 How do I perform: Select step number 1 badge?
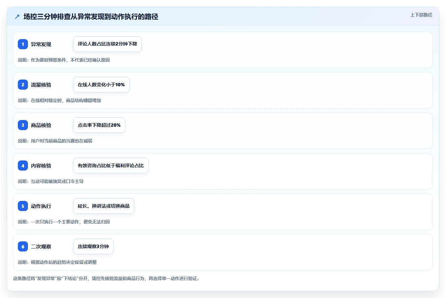pyautogui.click(x=23, y=44)
